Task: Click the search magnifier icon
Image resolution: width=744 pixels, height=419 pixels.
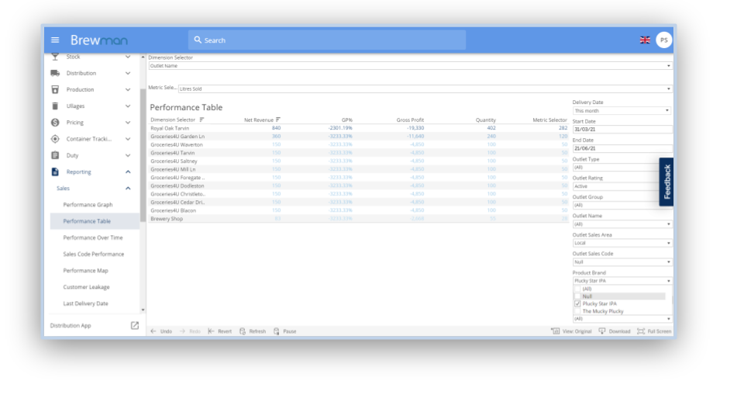Action: tap(198, 40)
